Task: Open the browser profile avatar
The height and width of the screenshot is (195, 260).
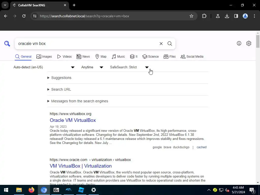Action: pos(245,16)
